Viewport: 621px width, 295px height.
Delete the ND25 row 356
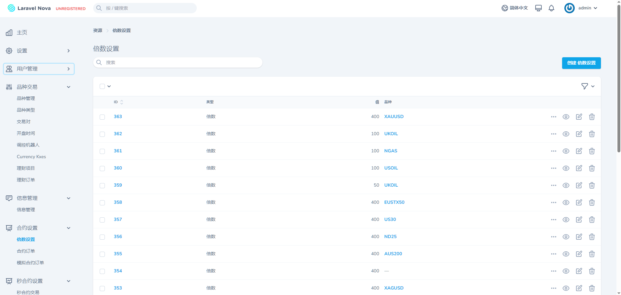coord(592,237)
